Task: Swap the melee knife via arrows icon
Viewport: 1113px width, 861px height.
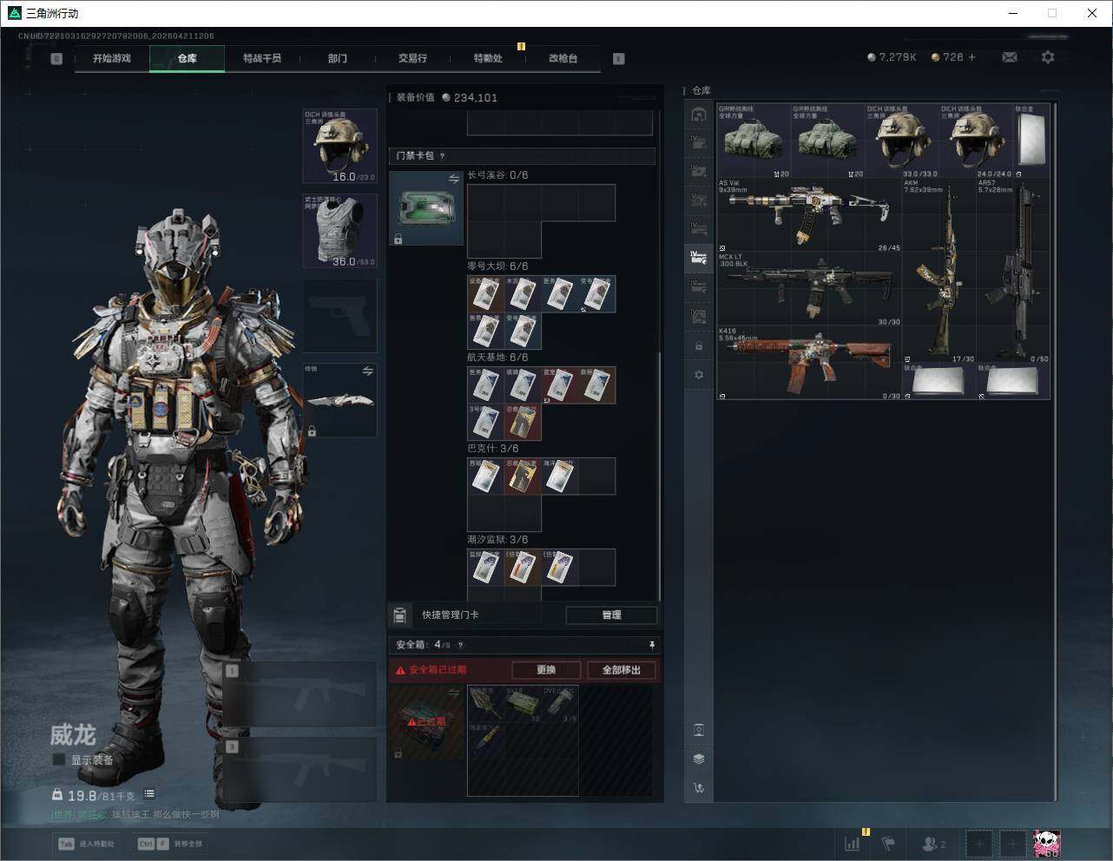Action: pos(367,371)
